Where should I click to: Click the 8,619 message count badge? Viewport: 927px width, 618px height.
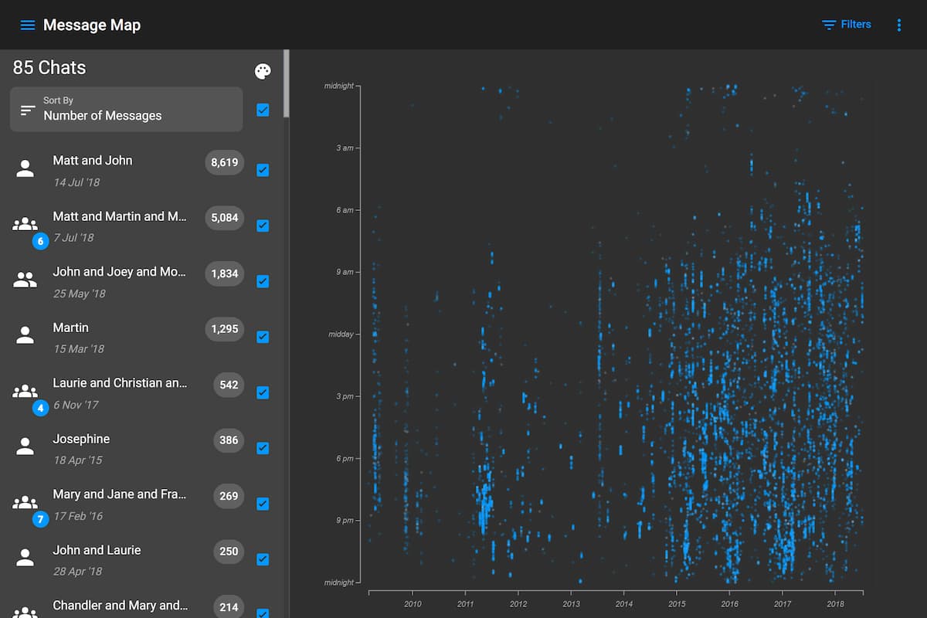click(x=224, y=162)
